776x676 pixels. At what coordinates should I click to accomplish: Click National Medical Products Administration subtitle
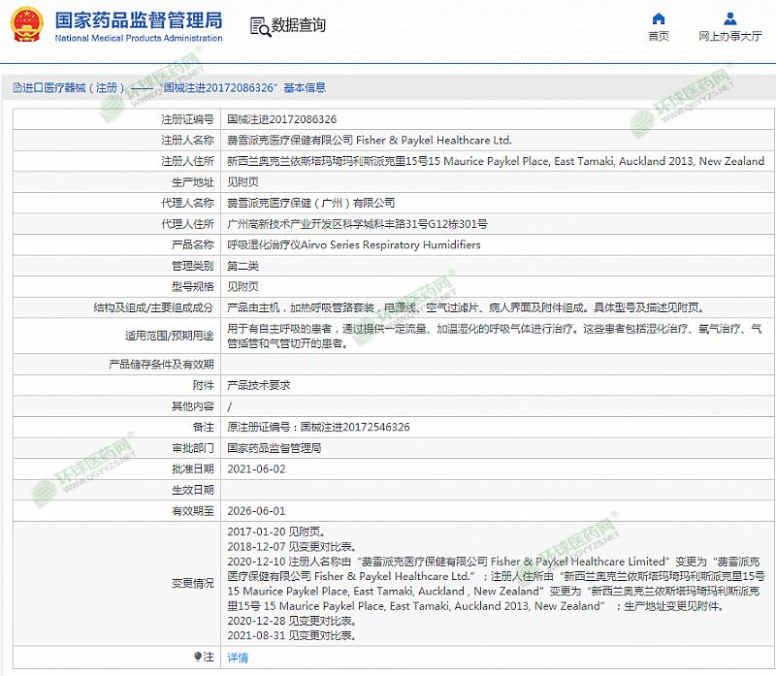139,39
